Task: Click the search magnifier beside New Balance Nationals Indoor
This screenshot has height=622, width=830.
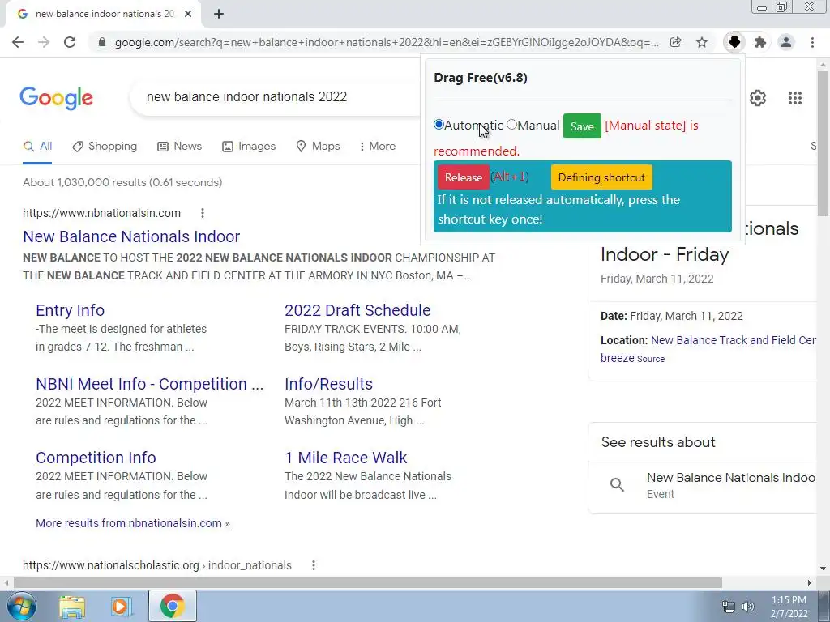Action: point(617,485)
